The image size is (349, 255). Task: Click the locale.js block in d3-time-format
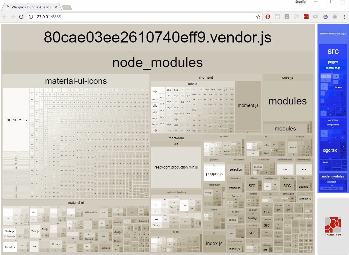point(234,249)
